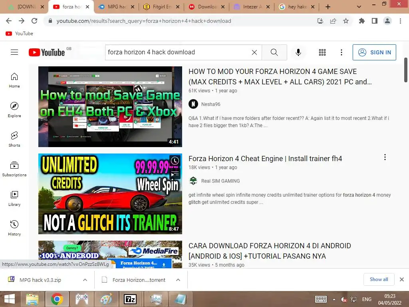The image size is (409, 307).
Task: Click the browser address bar URL
Action: 144,21
